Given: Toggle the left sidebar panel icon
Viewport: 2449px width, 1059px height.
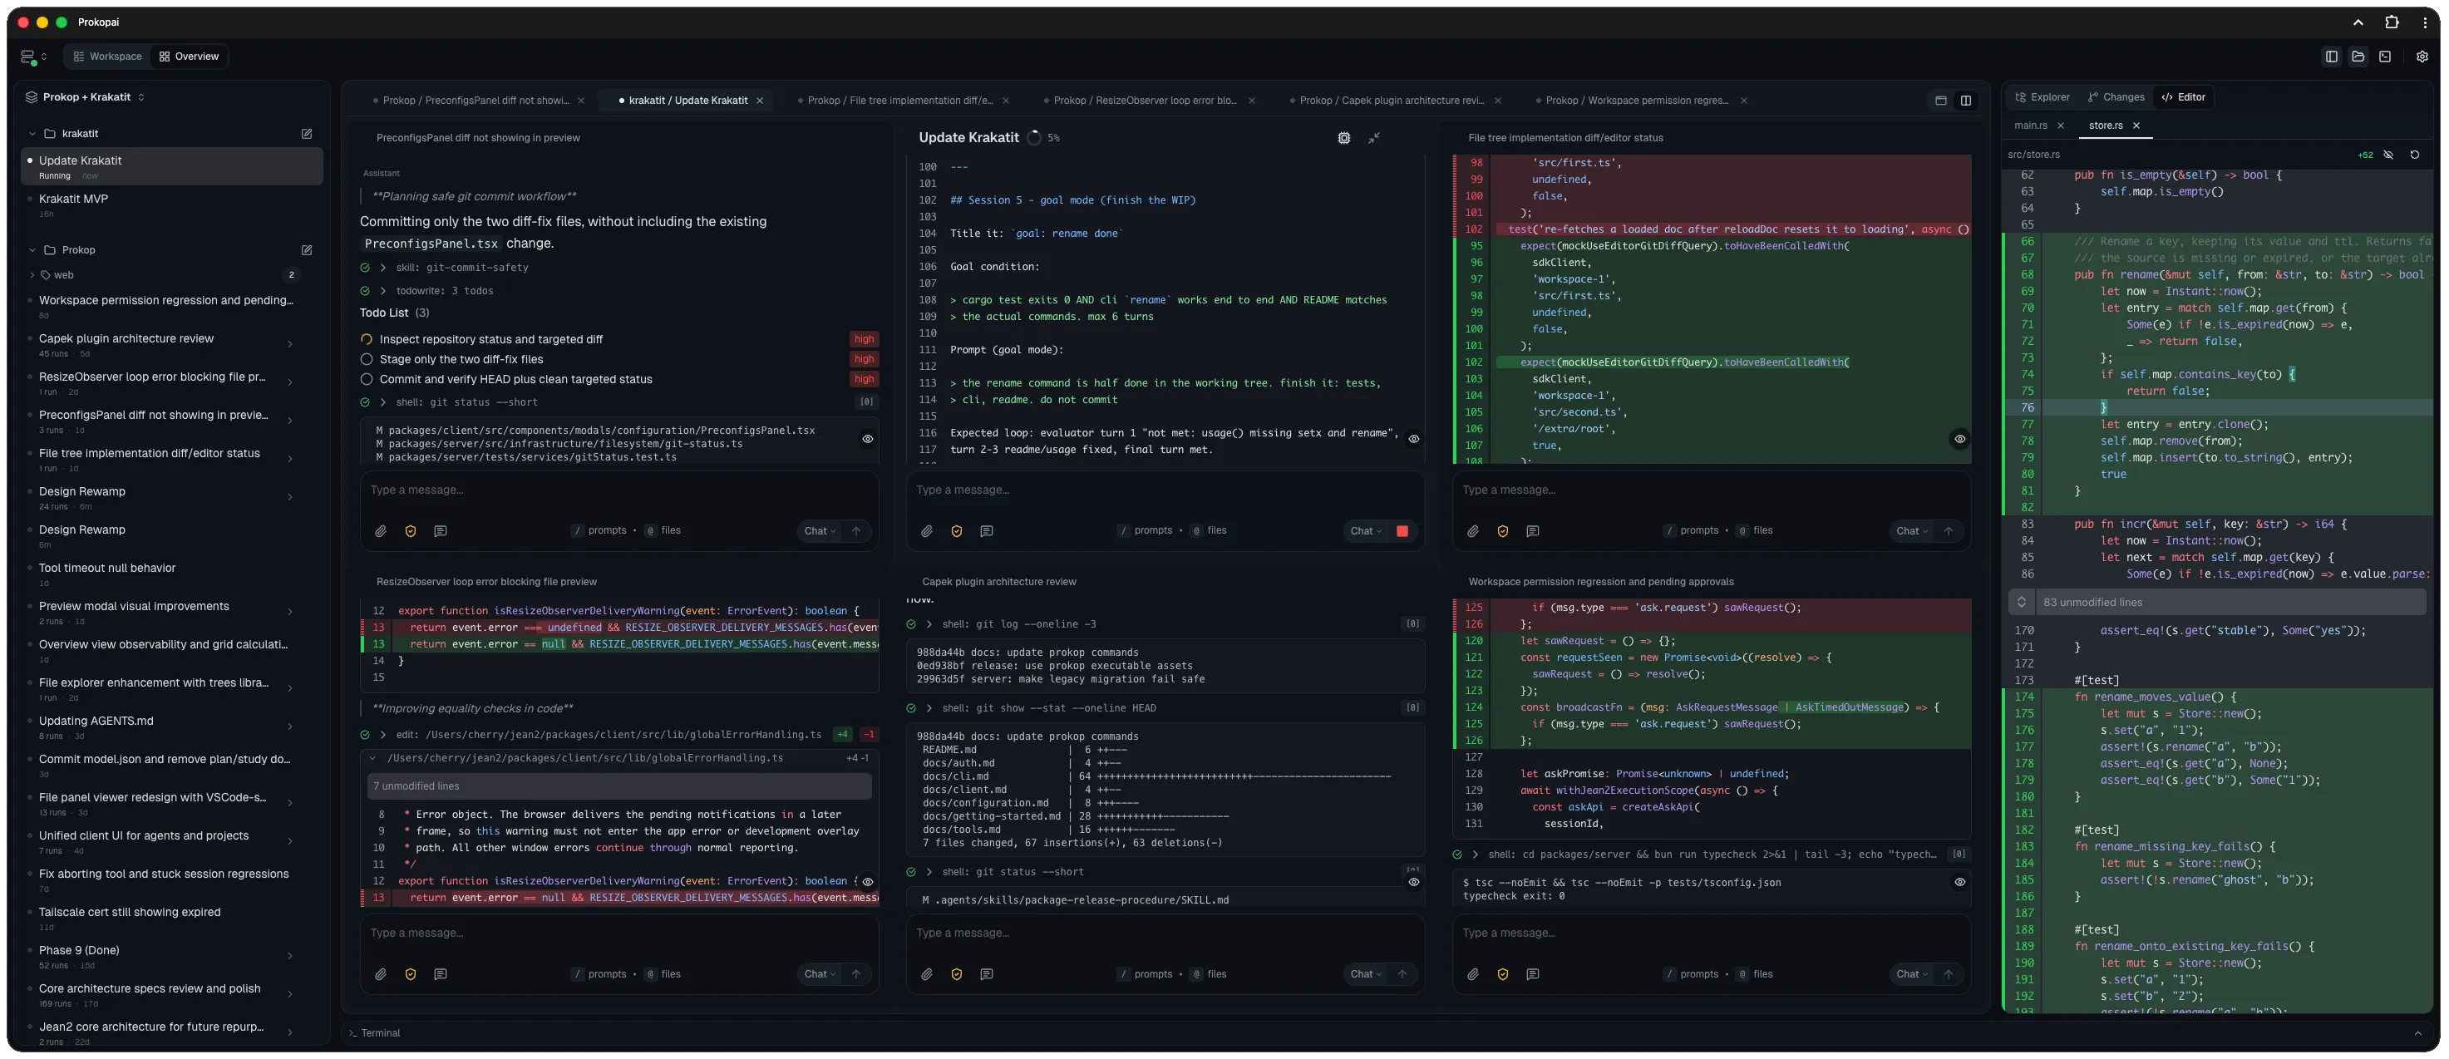Looking at the screenshot, I should click(2331, 57).
